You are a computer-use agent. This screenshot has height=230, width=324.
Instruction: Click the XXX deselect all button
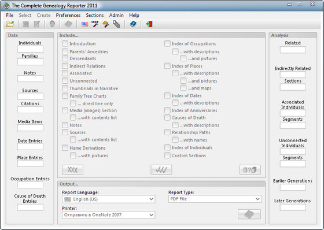72,170
